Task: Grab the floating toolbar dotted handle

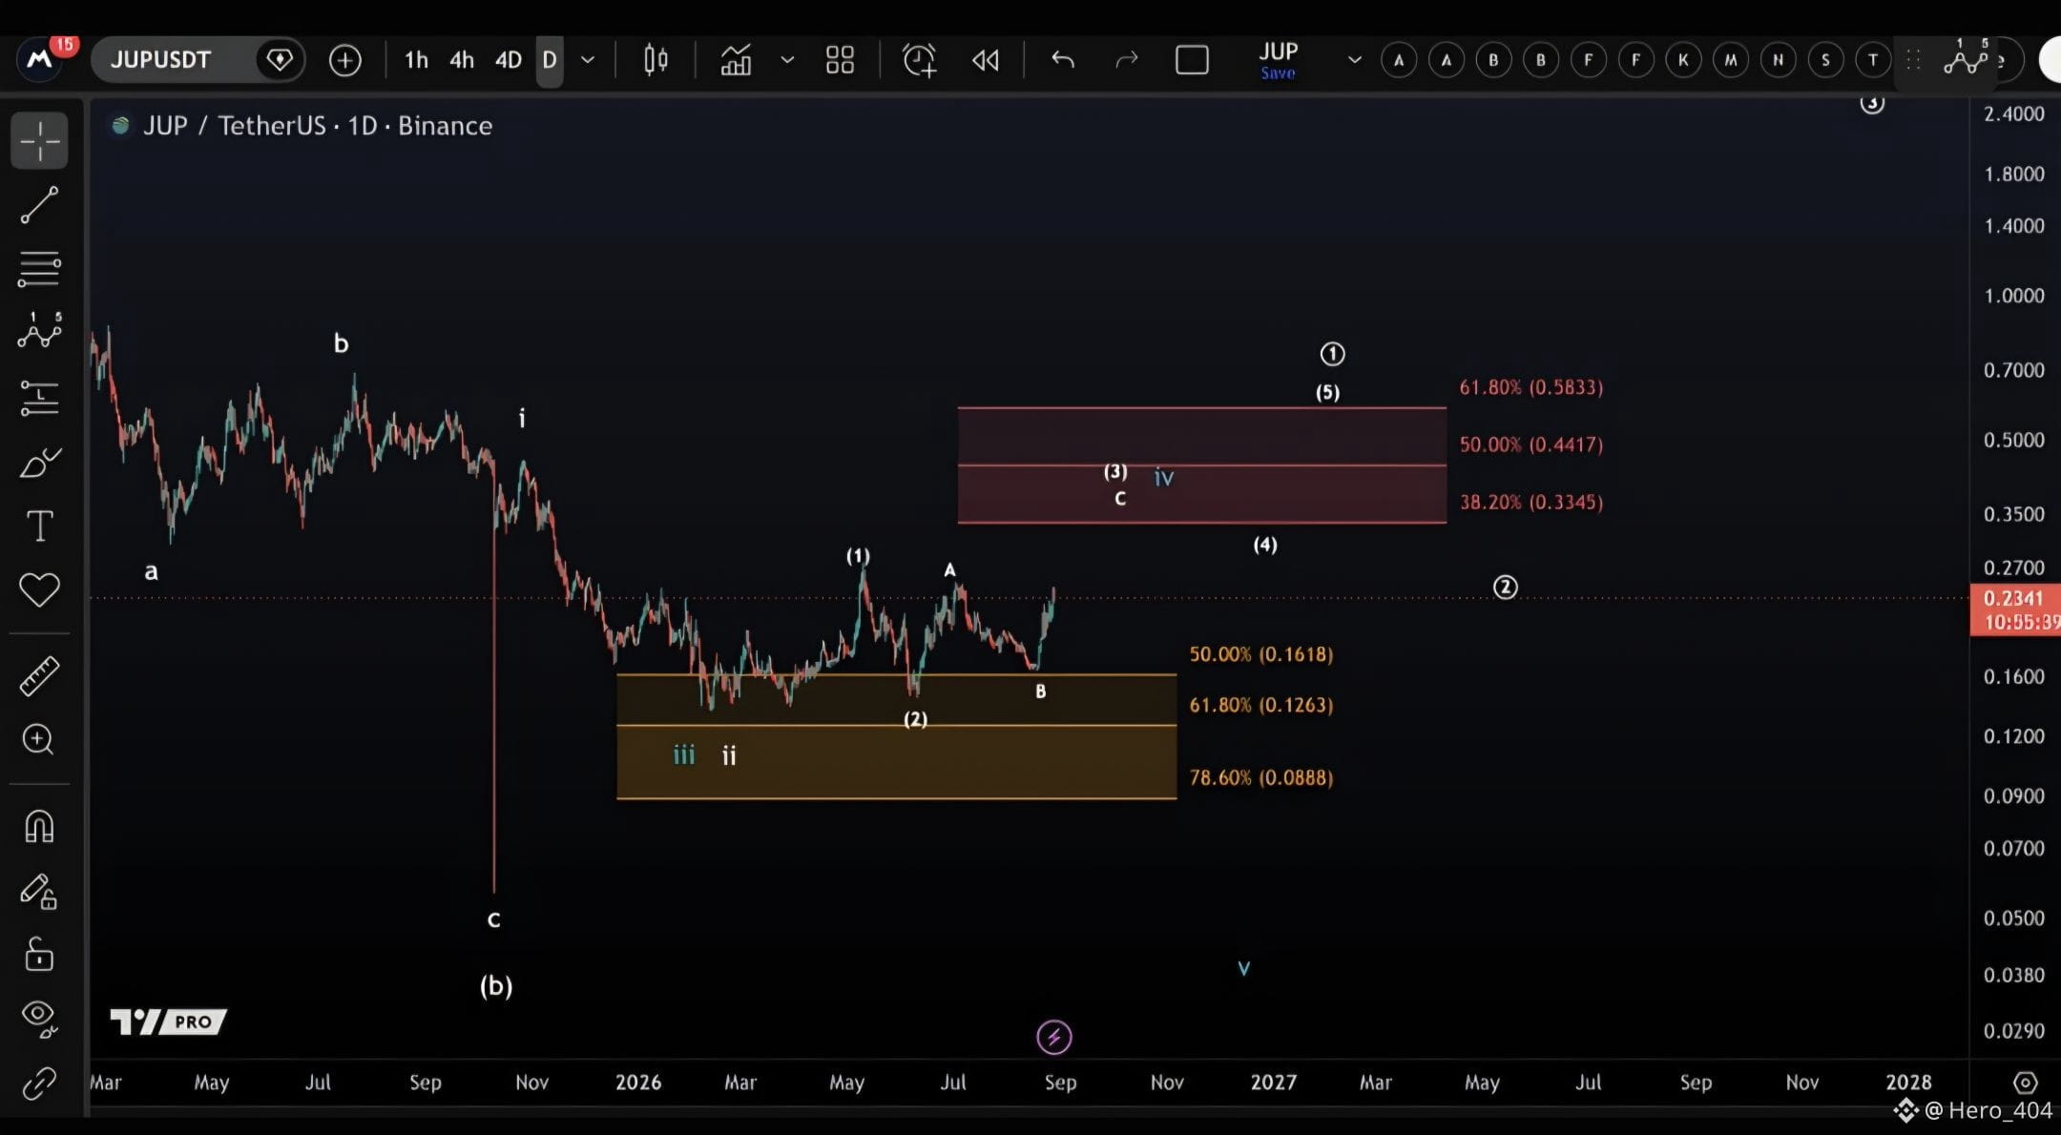Action: point(1913,60)
